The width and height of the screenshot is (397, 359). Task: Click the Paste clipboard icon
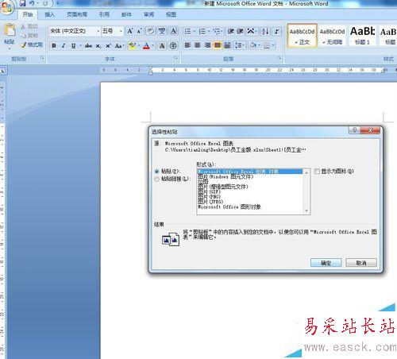tap(10, 30)
